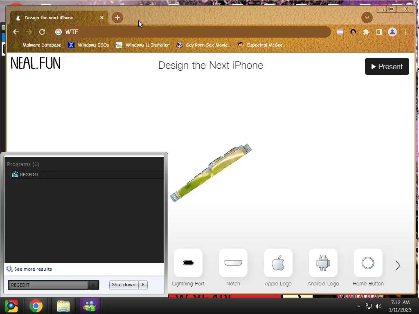Open the striped flag extension icon

[x=340, y=32]
